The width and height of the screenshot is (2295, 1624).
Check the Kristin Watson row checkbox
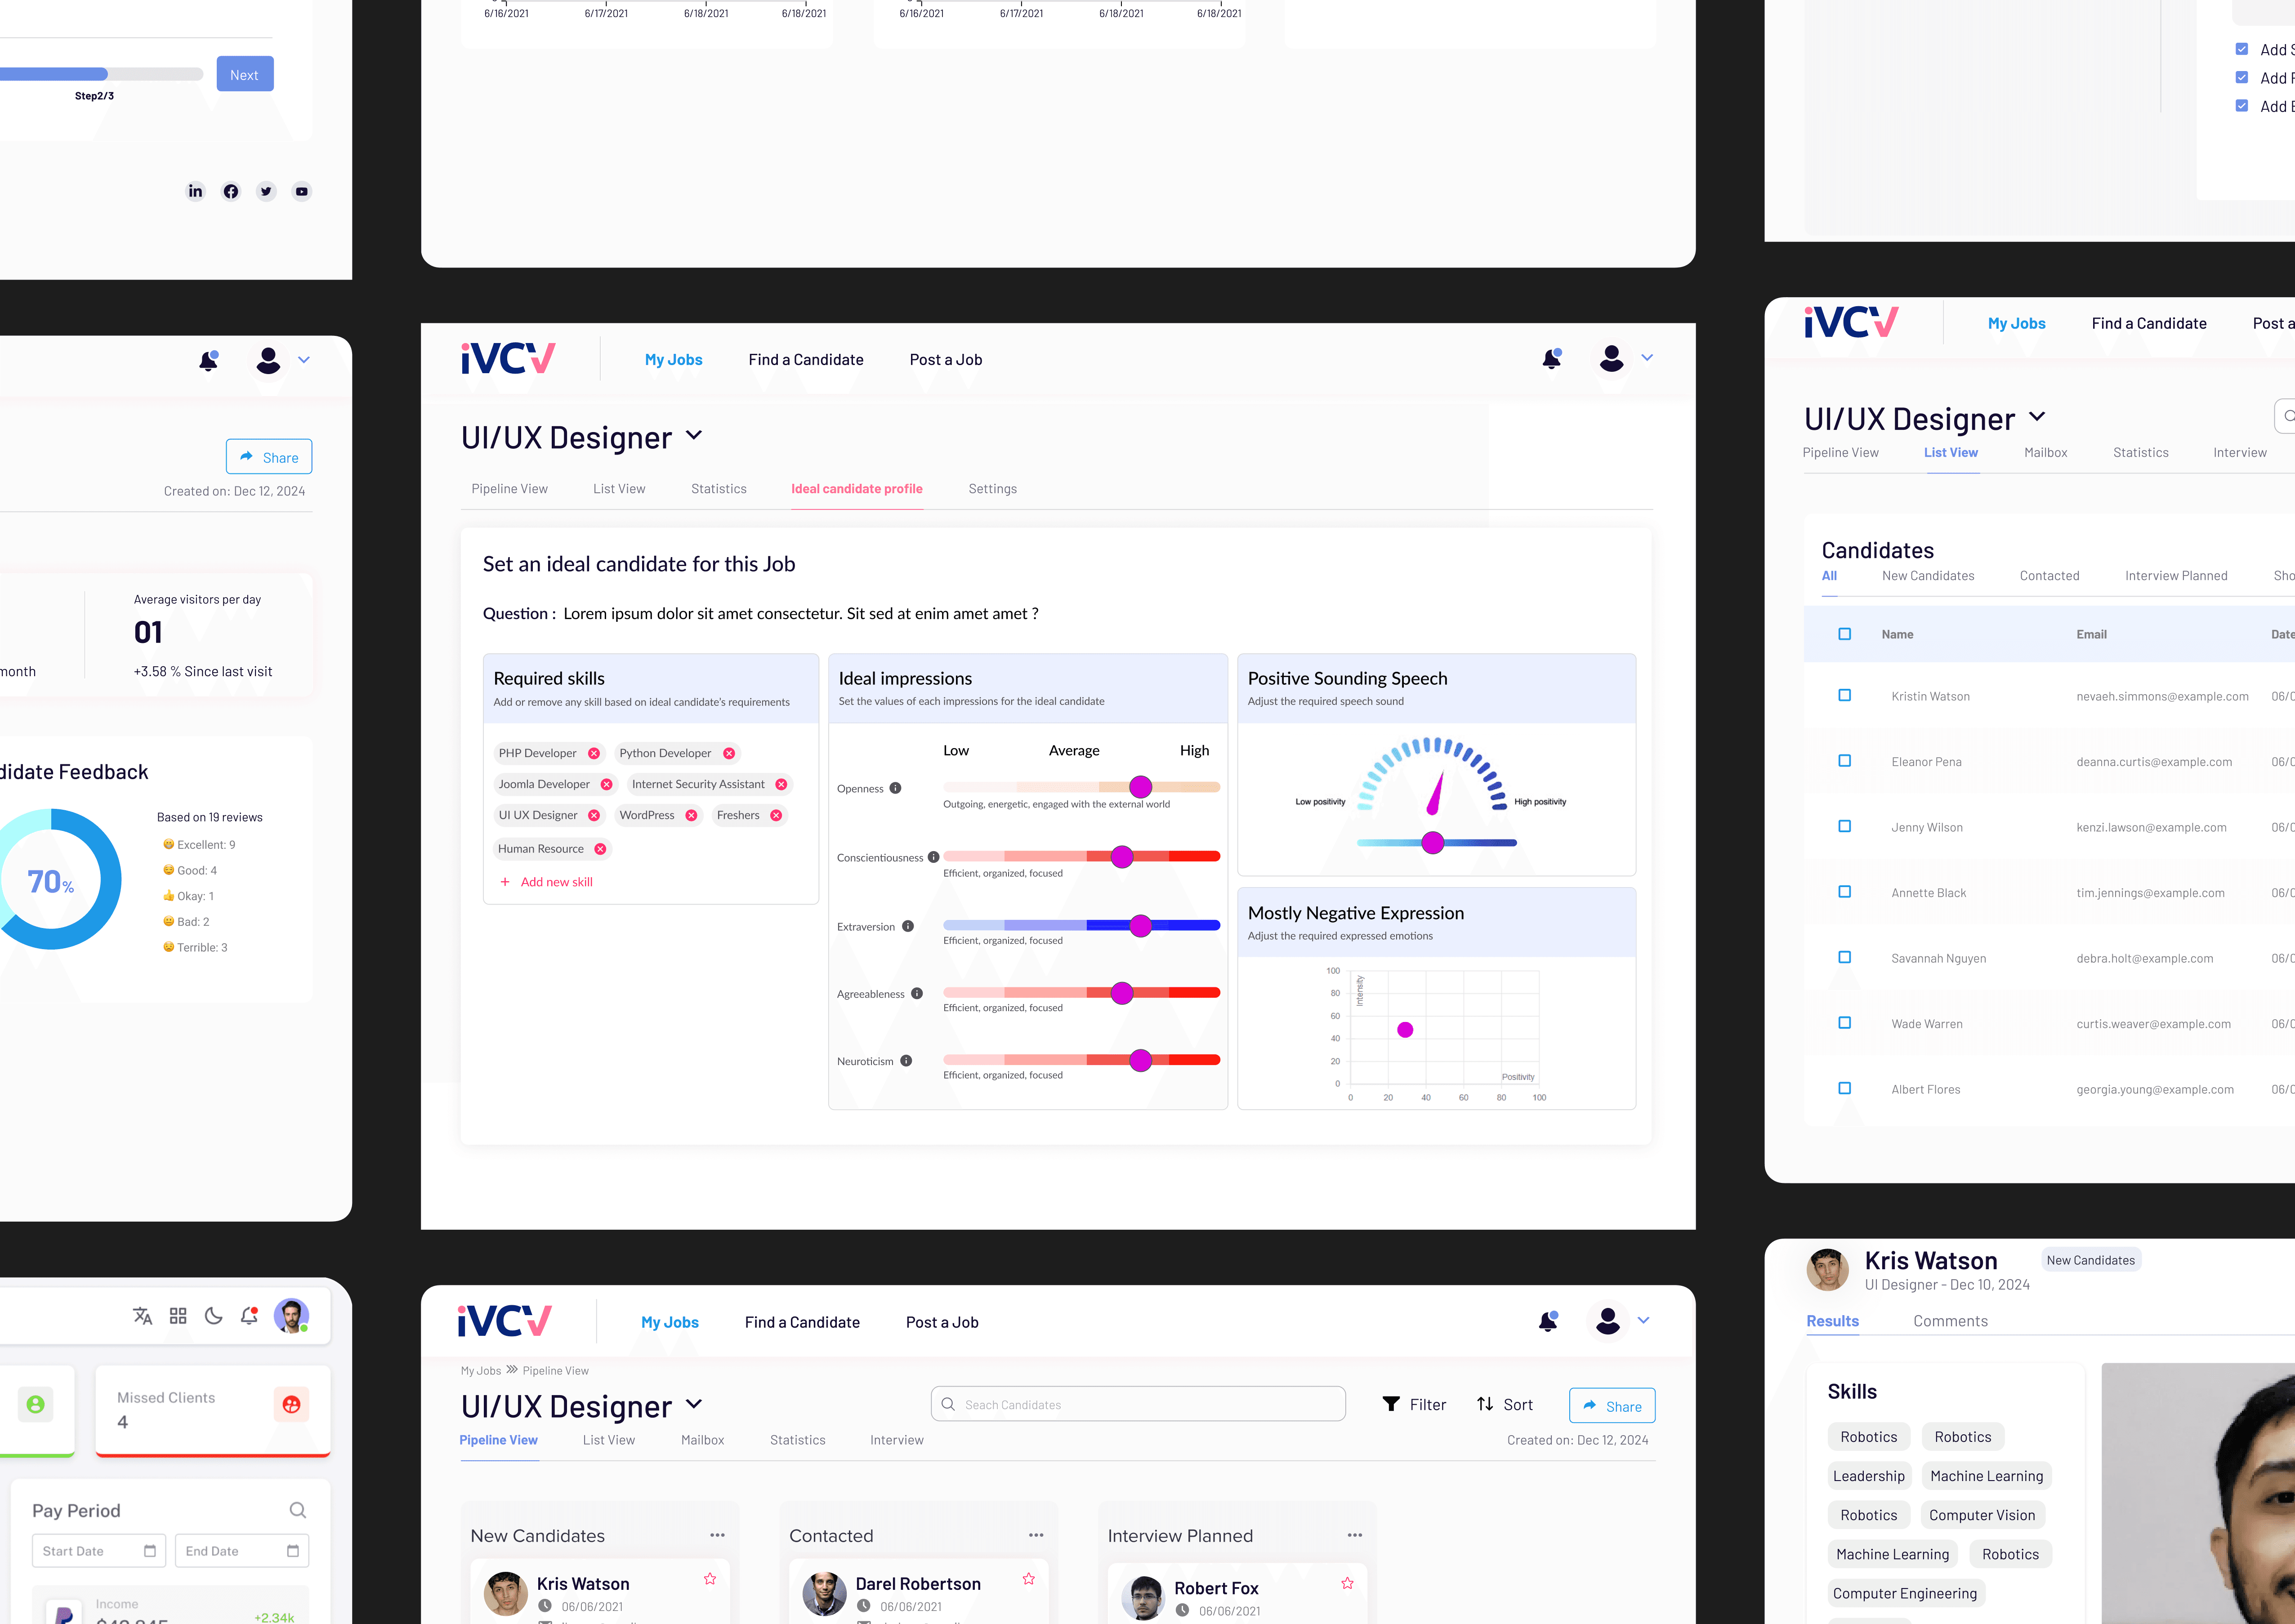[x=1845, y=696]
